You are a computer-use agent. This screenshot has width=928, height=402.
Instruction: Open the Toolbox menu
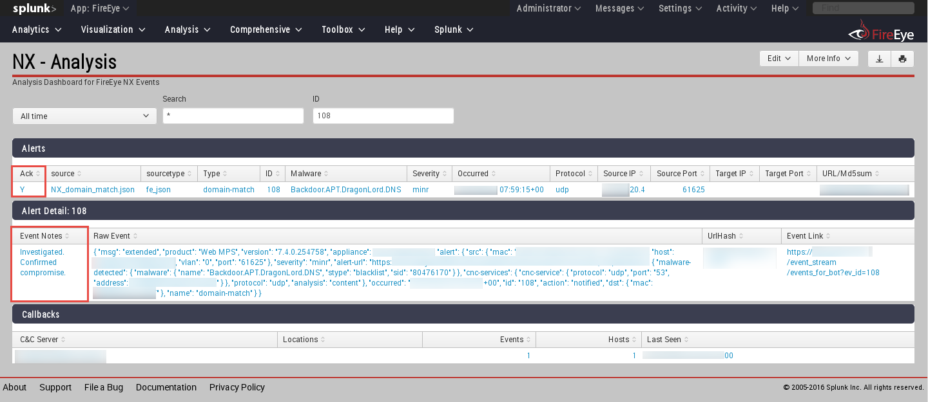pos(343,29)
